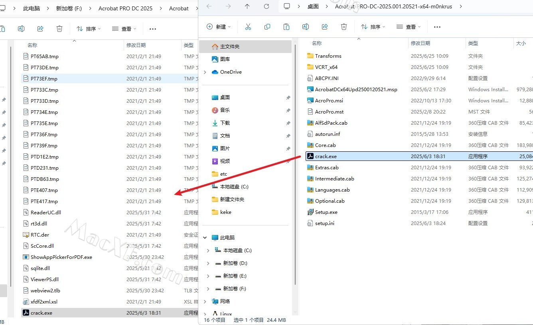
Task: Click the Delete trash icon in right window
Action: coord(344,27)
